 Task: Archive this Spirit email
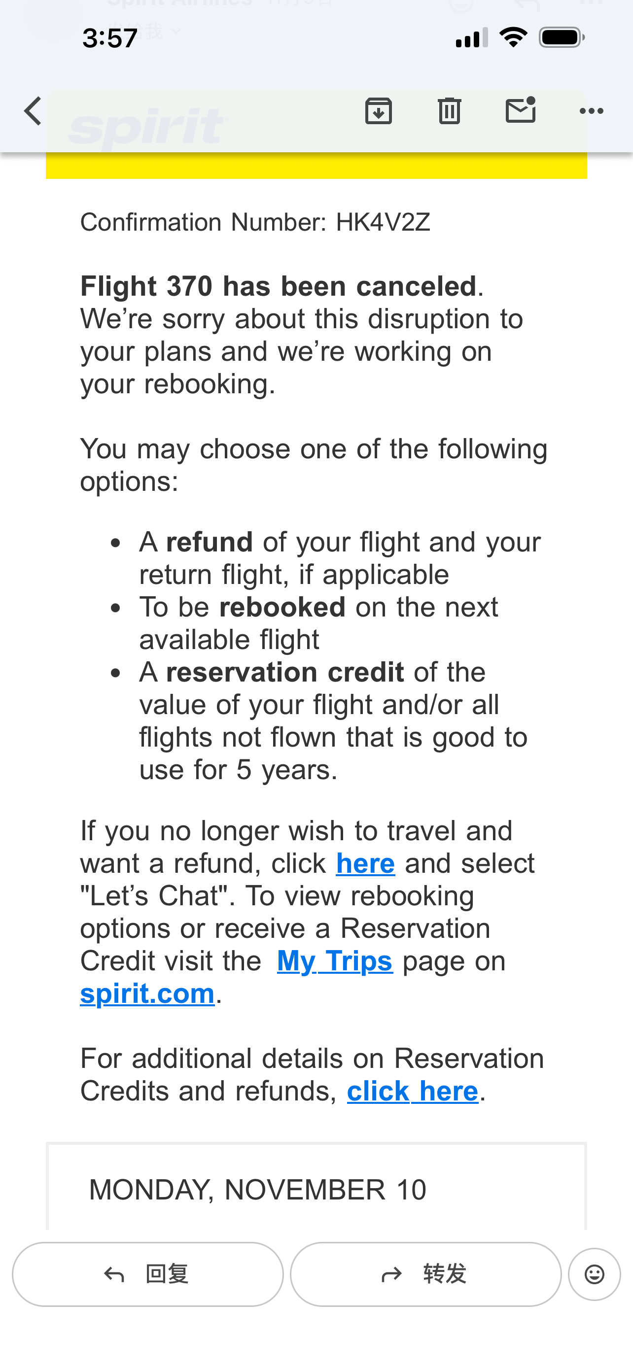tap(379, 111)
